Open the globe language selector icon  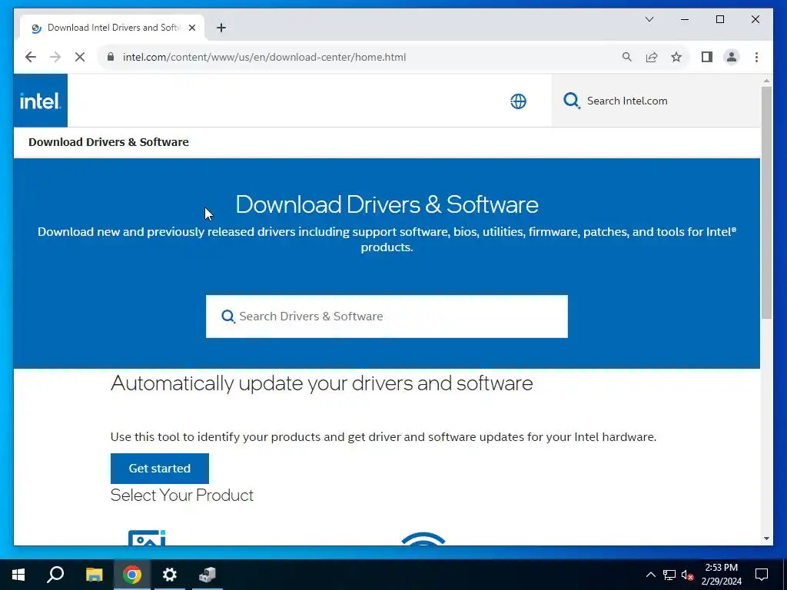pos(518,101)
